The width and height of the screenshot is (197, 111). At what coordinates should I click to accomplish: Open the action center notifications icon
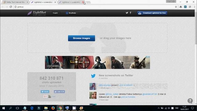pyautogui.click(x=192, y=108)
